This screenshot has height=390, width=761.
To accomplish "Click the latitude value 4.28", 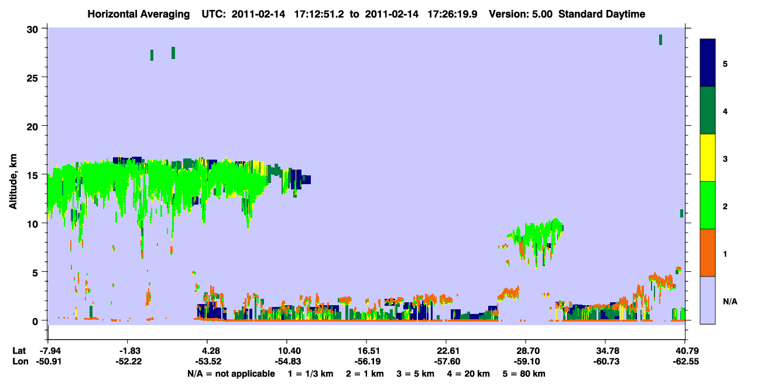I will (210, 350).
